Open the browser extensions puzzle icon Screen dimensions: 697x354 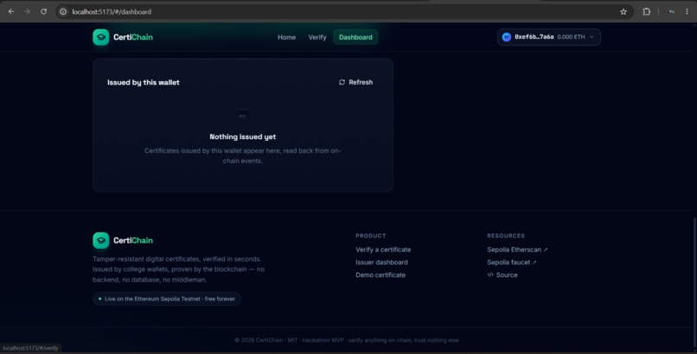click(646, 12)
